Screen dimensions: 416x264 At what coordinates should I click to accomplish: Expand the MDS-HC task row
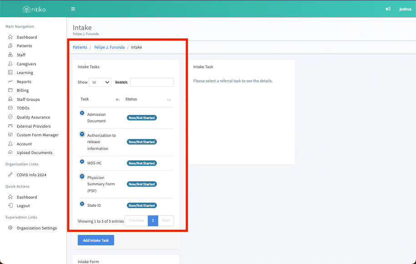[82, 162]
